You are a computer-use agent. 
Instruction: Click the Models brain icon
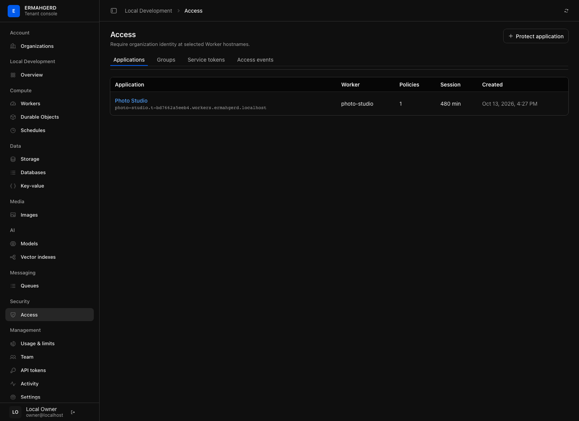pyautogui.click(x=13, y=244)
